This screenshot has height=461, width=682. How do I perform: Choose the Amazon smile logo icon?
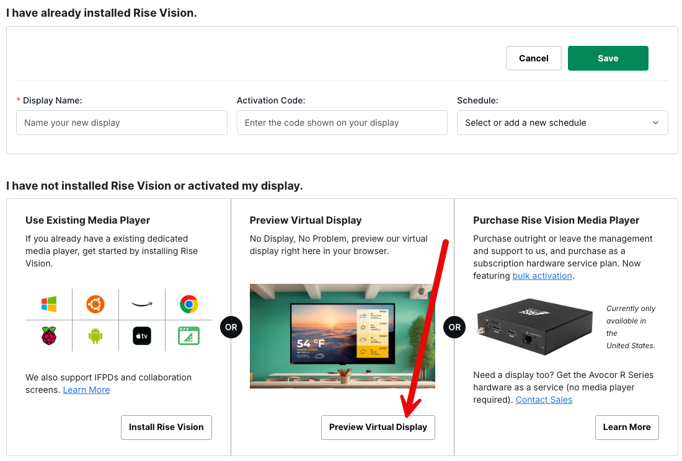point(142,304)
